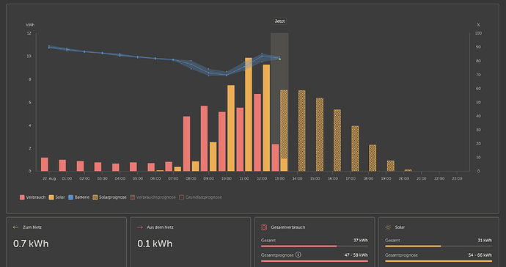Select the Verbrauch bar at 22. Aug
Screen dimensions: 506x267
(45, 164)
